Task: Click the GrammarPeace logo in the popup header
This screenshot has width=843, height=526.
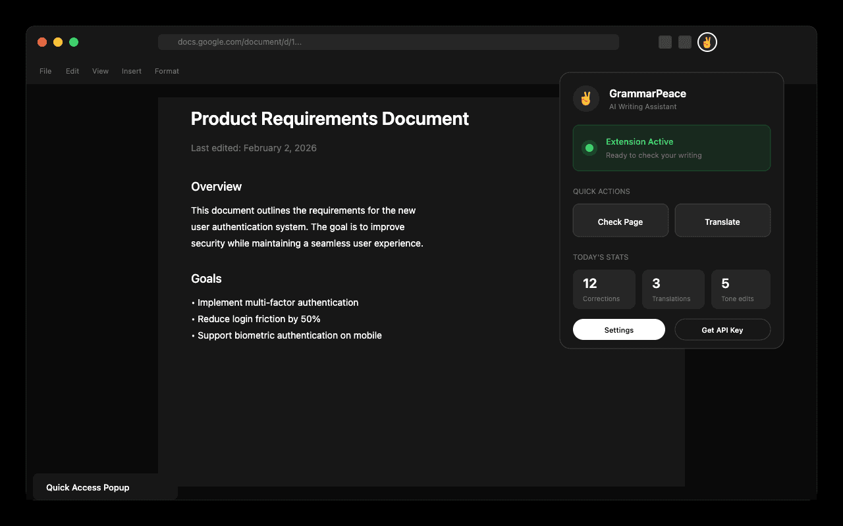Action: click(585, 99)
